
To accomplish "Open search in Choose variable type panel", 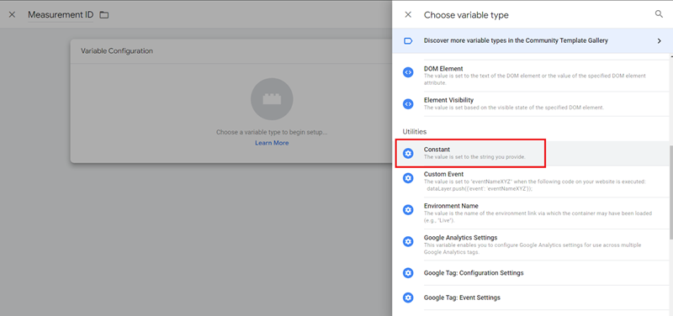I will tap(659, 14).
